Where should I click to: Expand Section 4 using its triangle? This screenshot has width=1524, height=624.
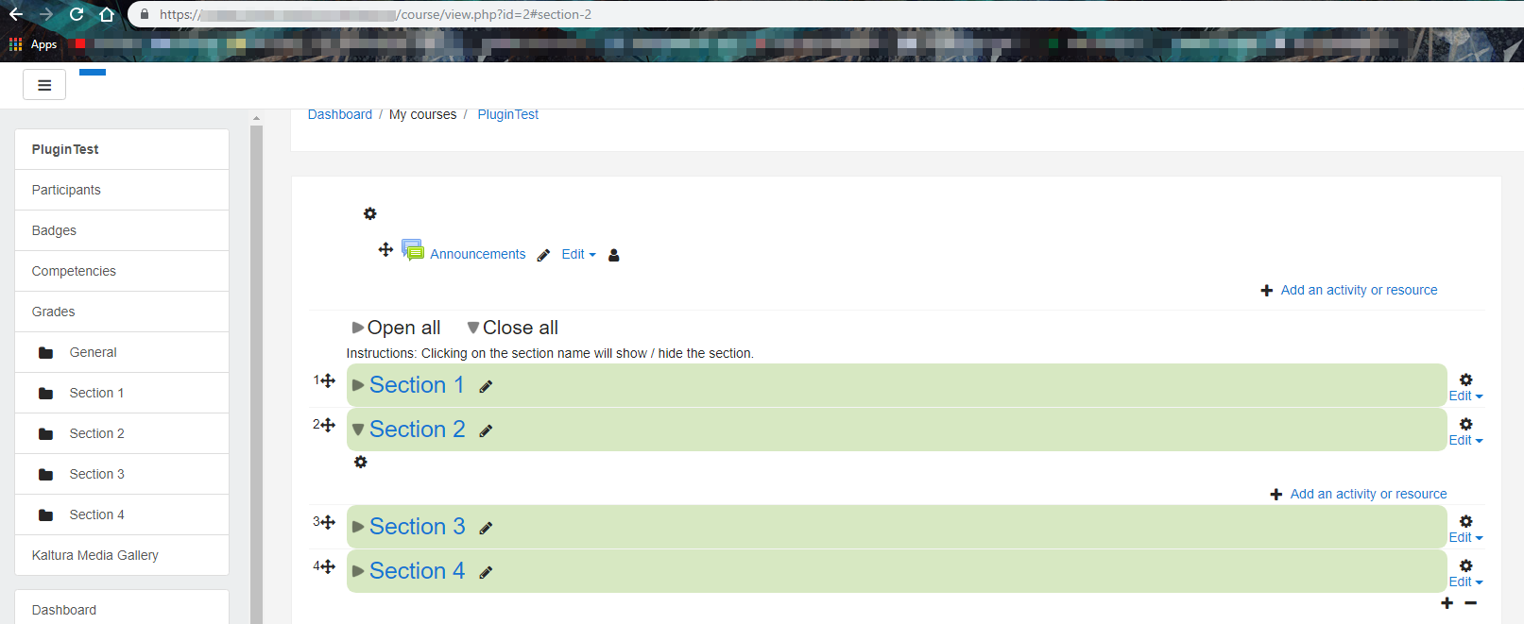pyautogui.click(x=358, y=571)
